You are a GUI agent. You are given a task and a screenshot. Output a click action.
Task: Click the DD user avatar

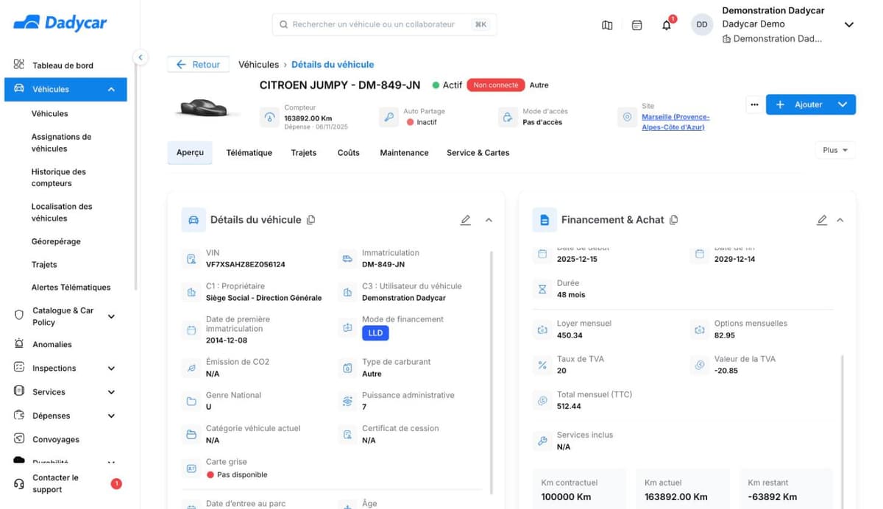pyautogui.click(x=702, y=24)
